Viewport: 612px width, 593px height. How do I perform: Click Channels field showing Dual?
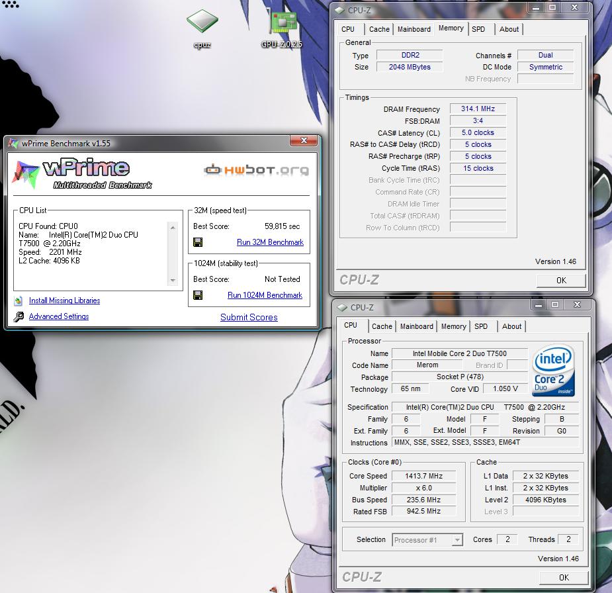[545, 56]
